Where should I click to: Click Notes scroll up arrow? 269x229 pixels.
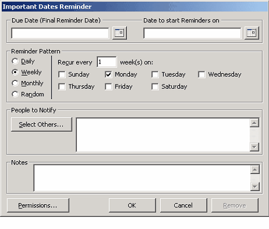tap(254, 169)
